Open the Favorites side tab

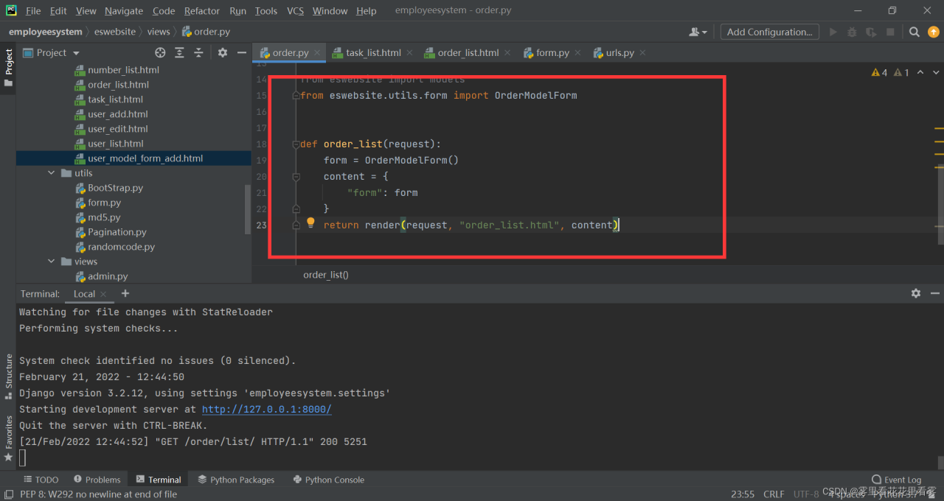pos(8,439)
